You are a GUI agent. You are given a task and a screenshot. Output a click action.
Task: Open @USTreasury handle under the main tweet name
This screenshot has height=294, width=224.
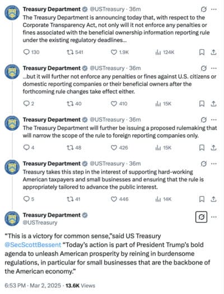coord(40,222)
